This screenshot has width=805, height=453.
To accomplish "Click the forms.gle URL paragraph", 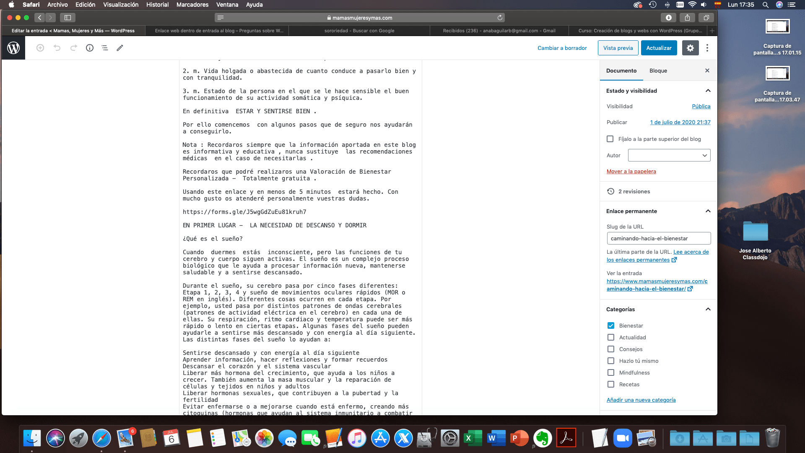I will coord(244,212).
